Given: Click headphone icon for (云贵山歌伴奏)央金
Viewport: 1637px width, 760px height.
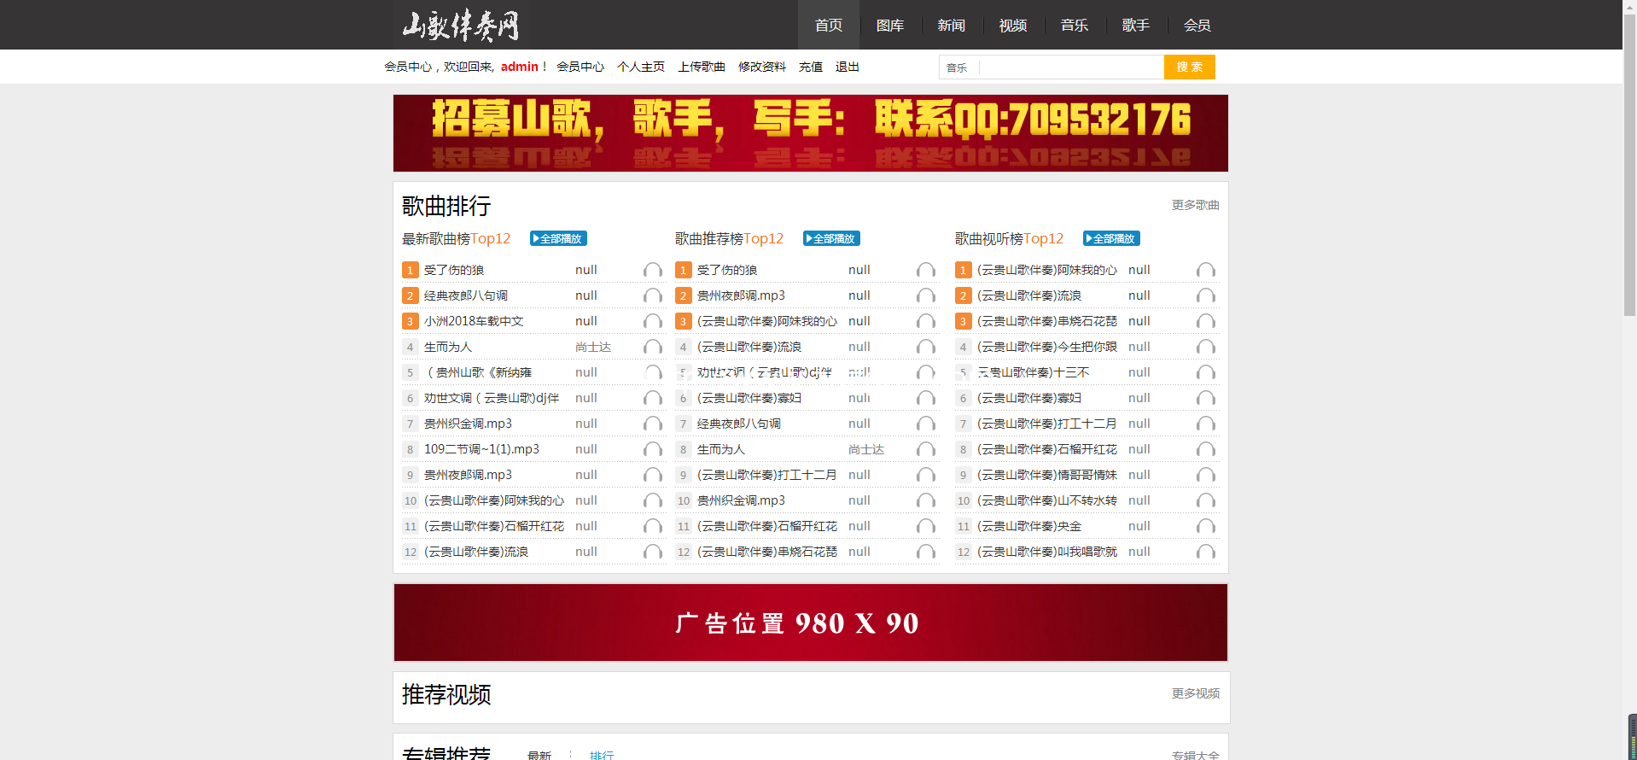Looking at the screenshot, I should [x=1205, y=527].
